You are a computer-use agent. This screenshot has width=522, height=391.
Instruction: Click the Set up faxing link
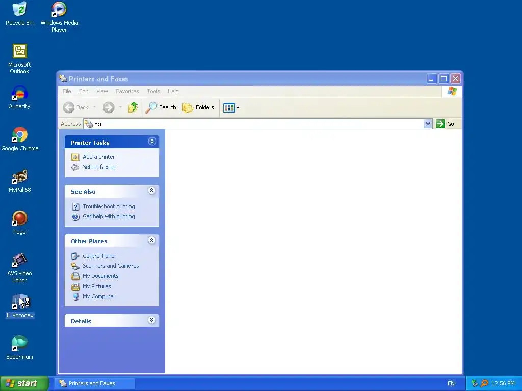pyautogui.click(x=99, y=167)
